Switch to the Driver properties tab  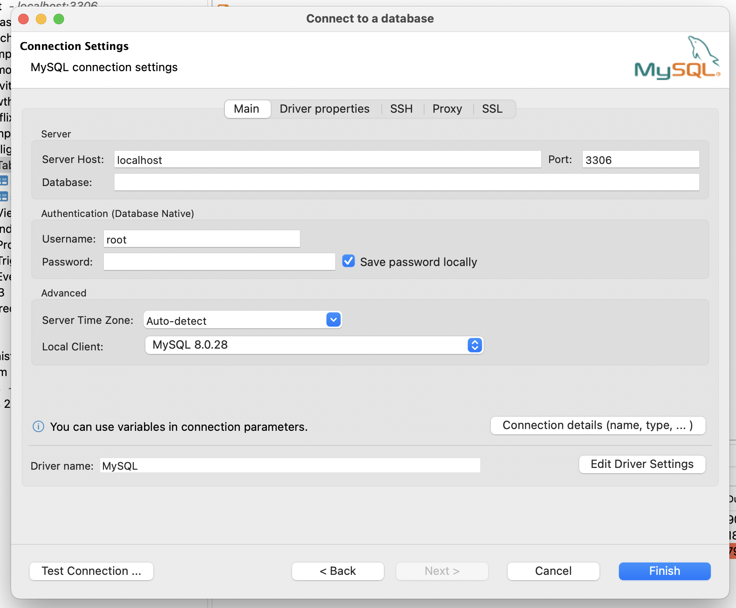tap(324, 109)
